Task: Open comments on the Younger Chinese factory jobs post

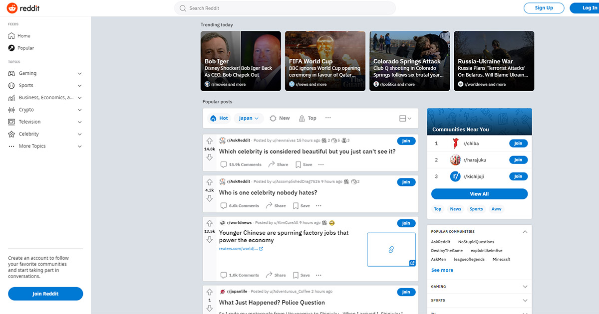Action: 240,275
